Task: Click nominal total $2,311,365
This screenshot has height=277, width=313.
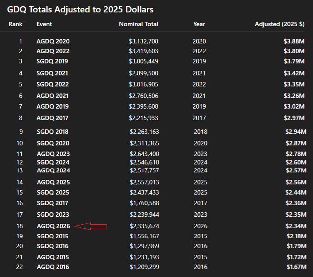Action: [x=145, y=143]
